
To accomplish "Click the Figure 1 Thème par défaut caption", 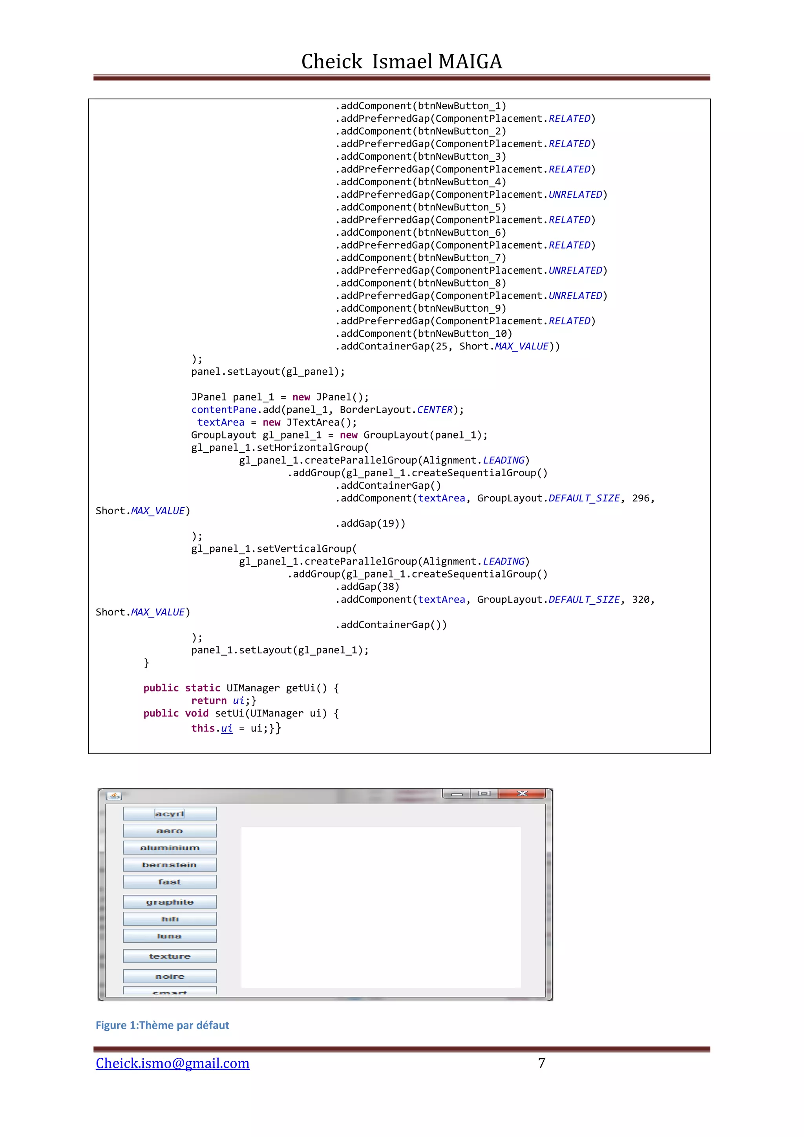I will click(x=163, y=1025).
